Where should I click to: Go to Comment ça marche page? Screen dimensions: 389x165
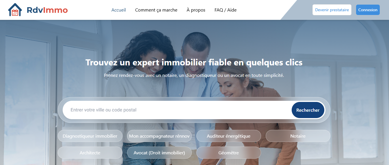[156, 10]
